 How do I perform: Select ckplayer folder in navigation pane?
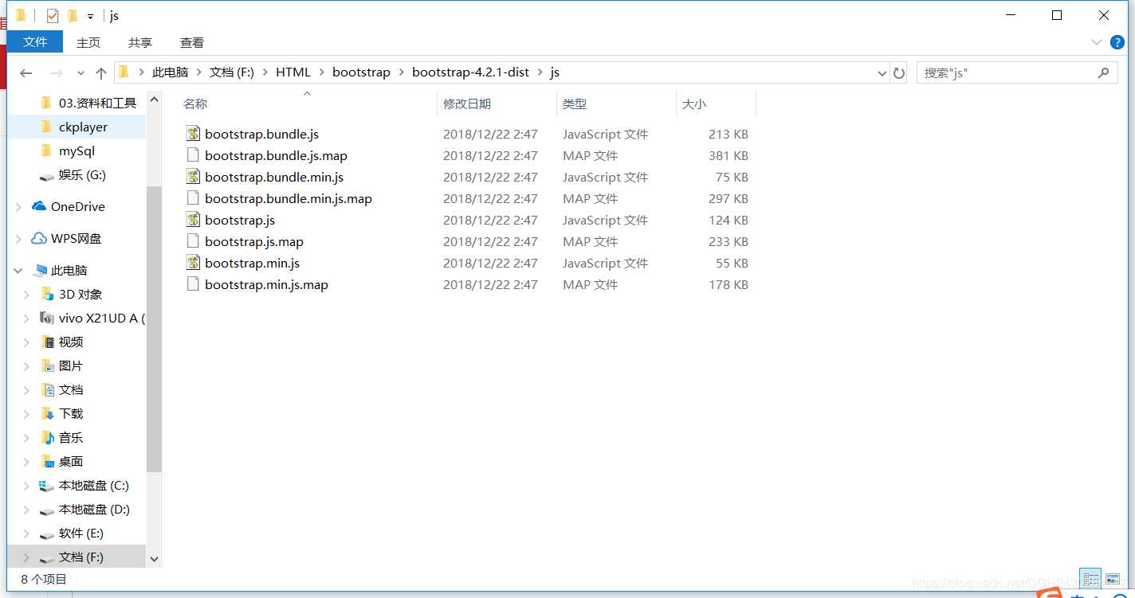[77, 127]
